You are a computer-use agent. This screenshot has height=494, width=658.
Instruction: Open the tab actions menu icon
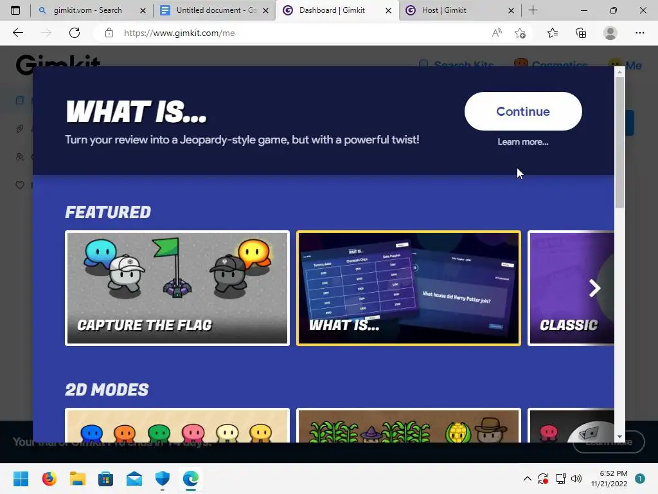click(15, 10)
